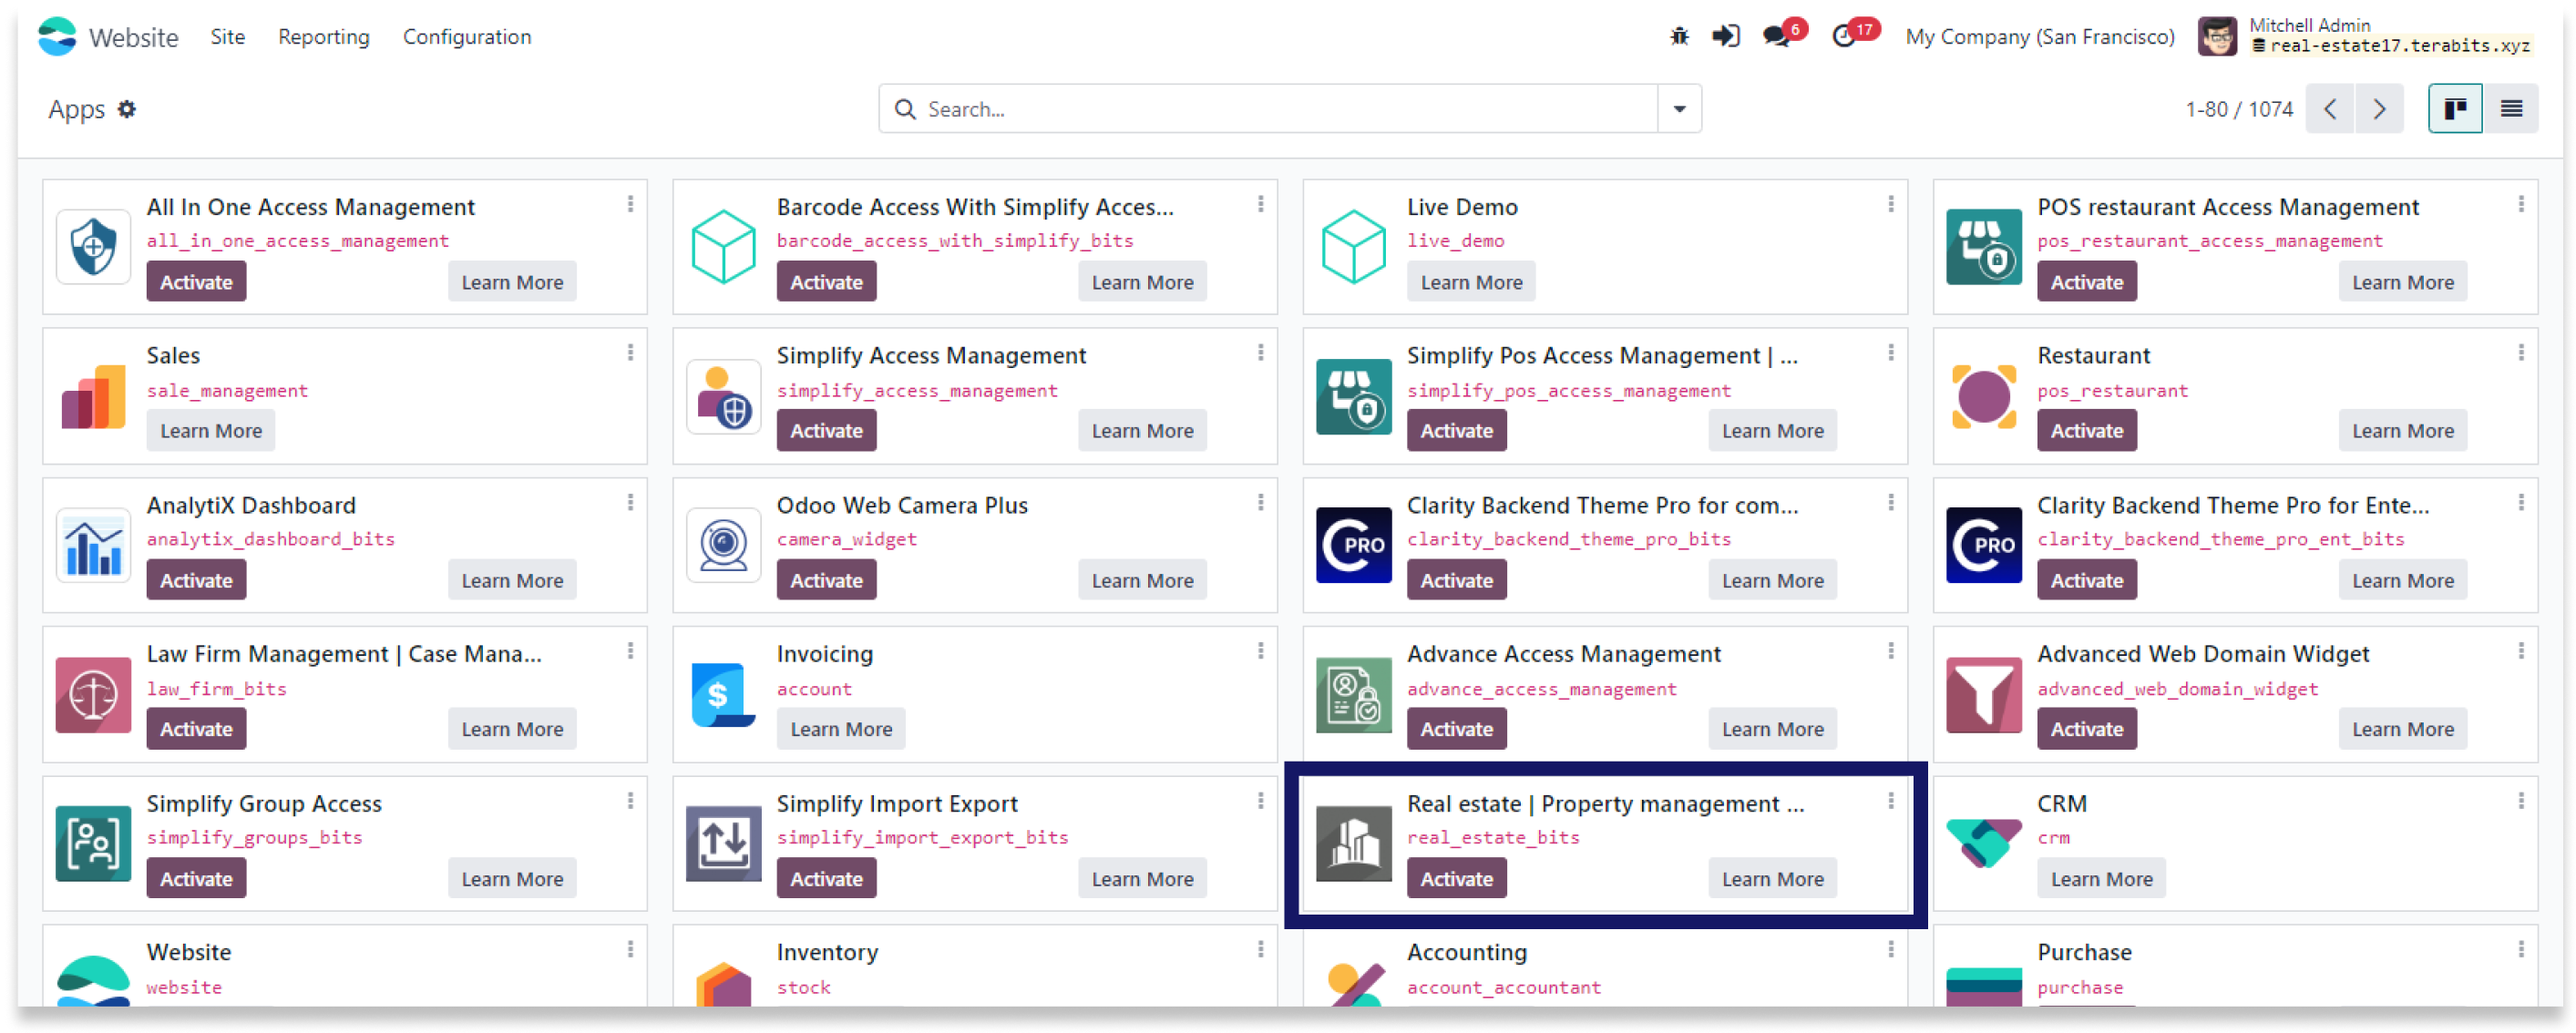2576x1033 pixels.
Task: Click the Restaurant app icon
Action: tap(1984, 396)
